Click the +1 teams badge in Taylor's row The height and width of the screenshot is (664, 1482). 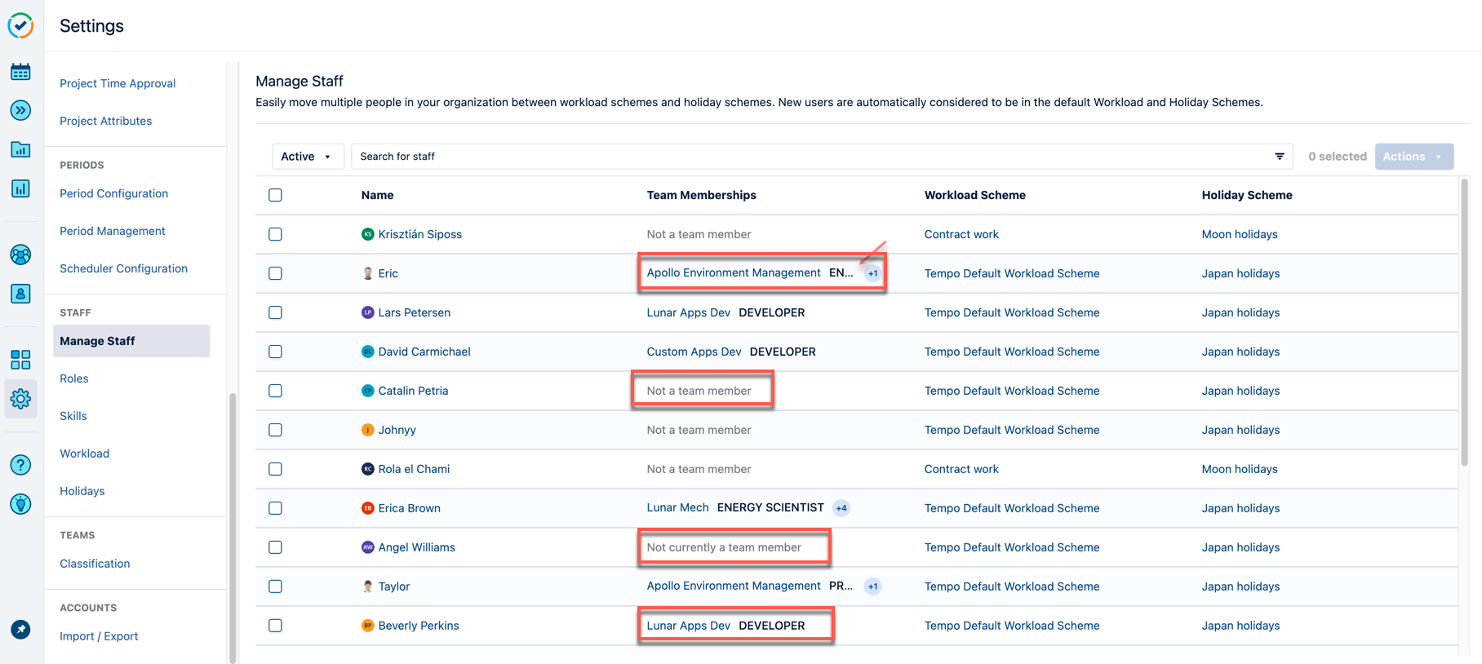point(872,587)
